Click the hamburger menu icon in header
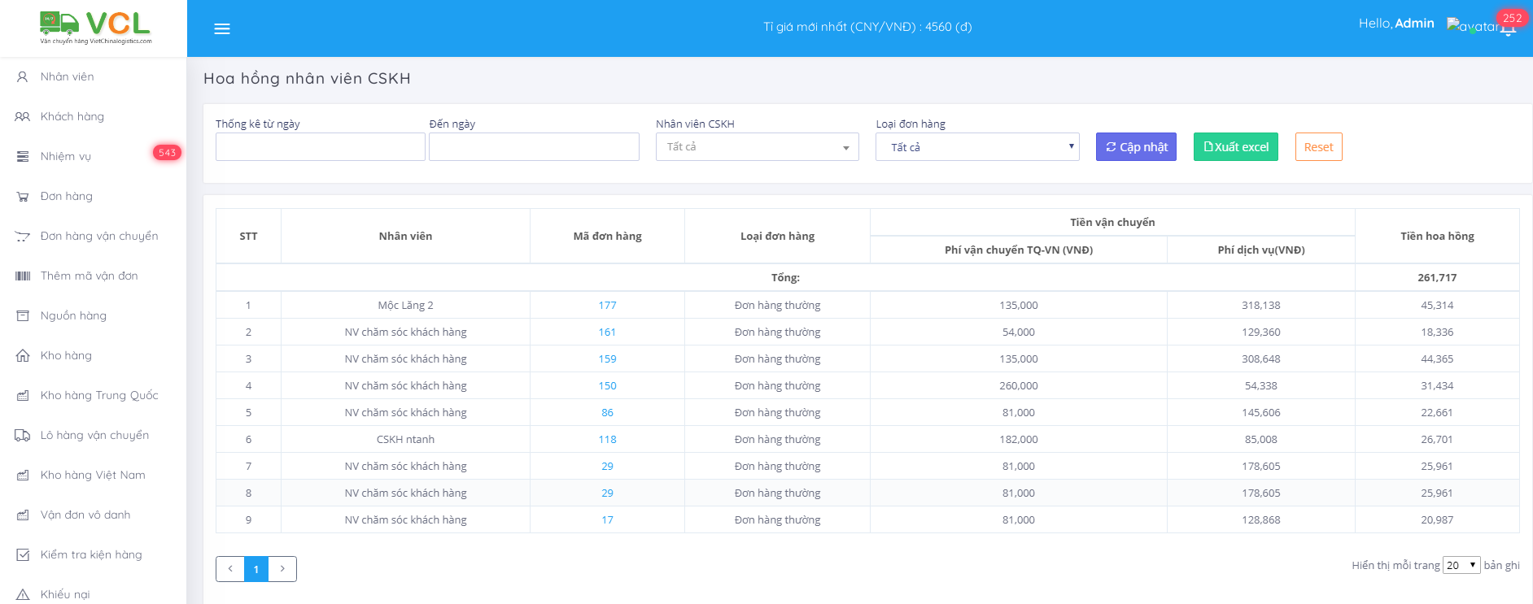 221,28
